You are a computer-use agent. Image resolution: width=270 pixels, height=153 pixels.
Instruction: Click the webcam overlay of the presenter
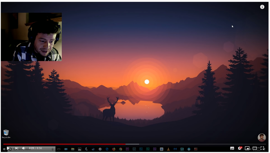[x=31, y=37]
